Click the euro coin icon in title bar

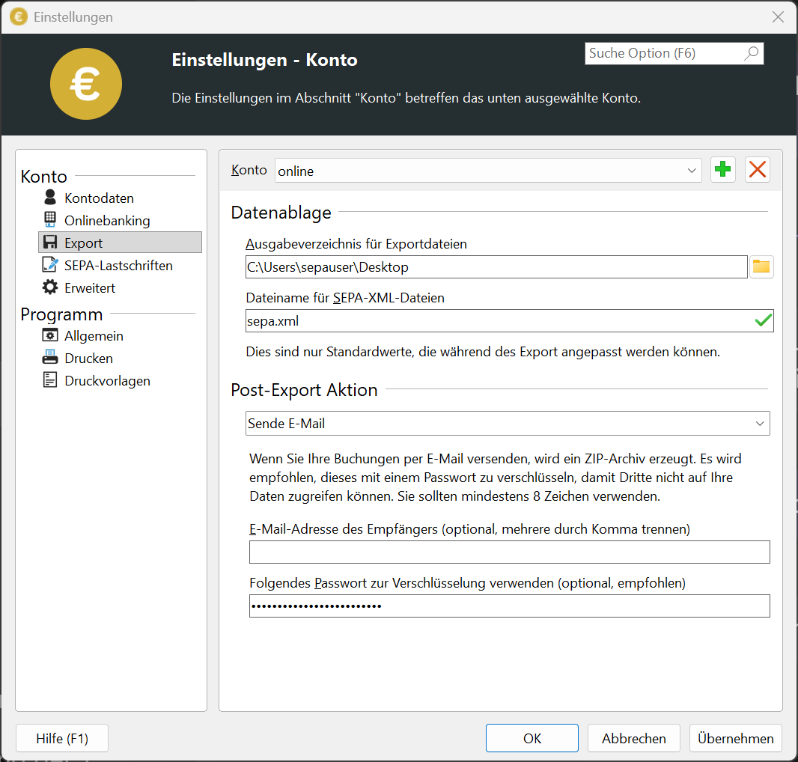click(19, 16)
